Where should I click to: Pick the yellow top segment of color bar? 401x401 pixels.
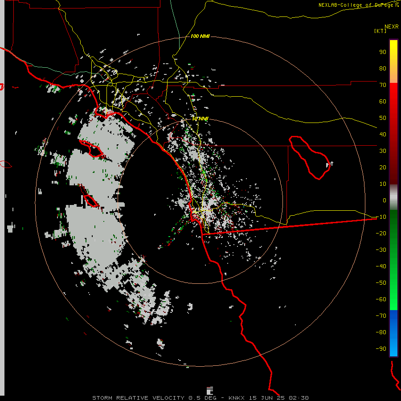(393, 61)
